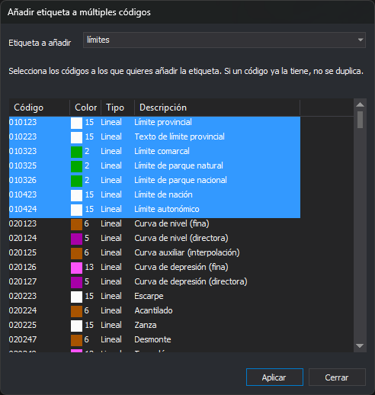The height and width of the screenshot is (395, 375).
Task: Click white color swatch of code 010123
Action: point(76,123)
